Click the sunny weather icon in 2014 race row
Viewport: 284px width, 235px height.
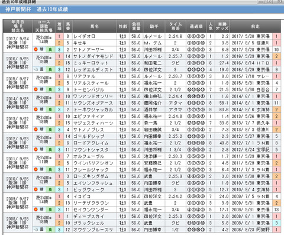[35, 110]
